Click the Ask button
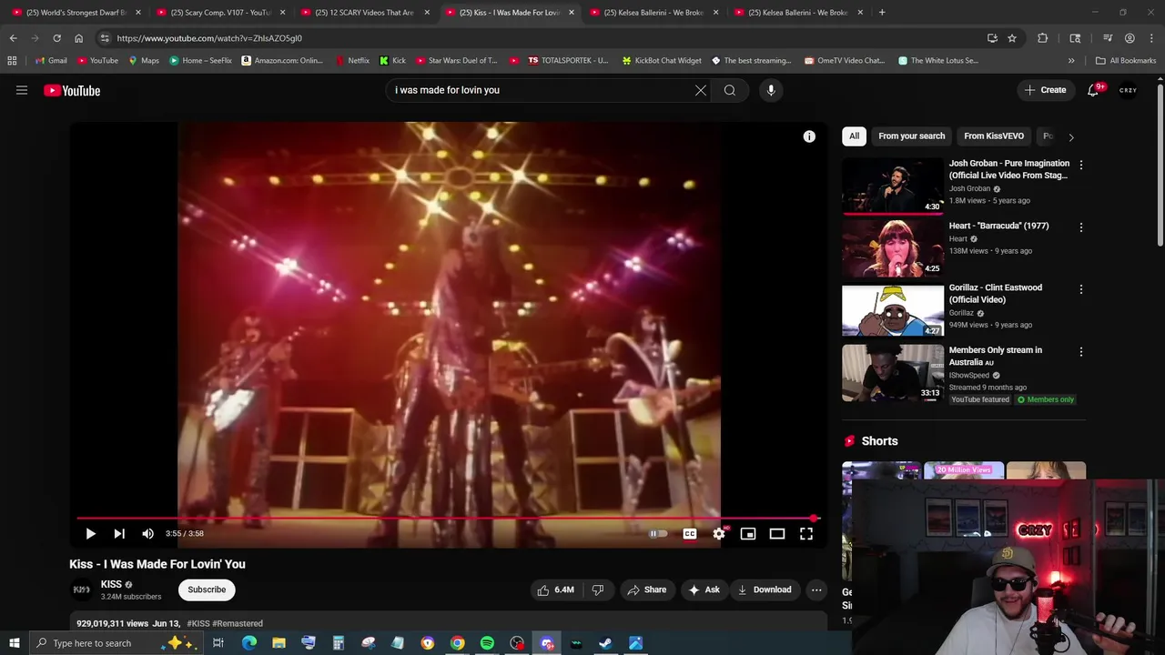 coord(704,589)
